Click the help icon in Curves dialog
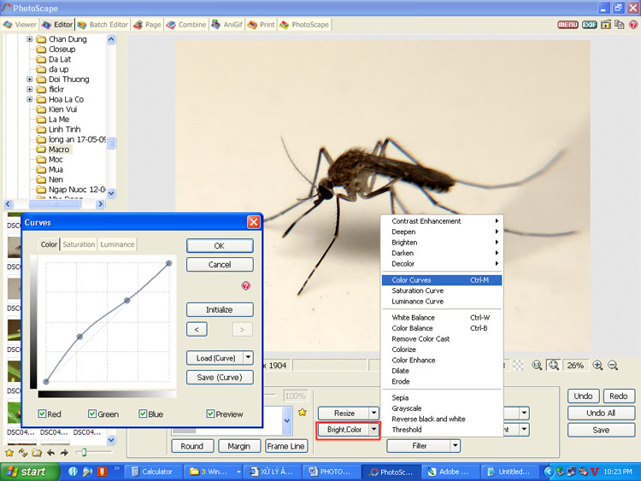The height and width of the screenshot is (481, 641). point(245,285)
